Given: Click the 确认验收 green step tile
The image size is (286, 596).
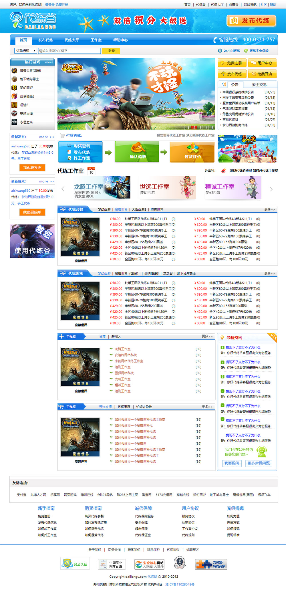Looking at the screenshot, I should click(137, 152).
